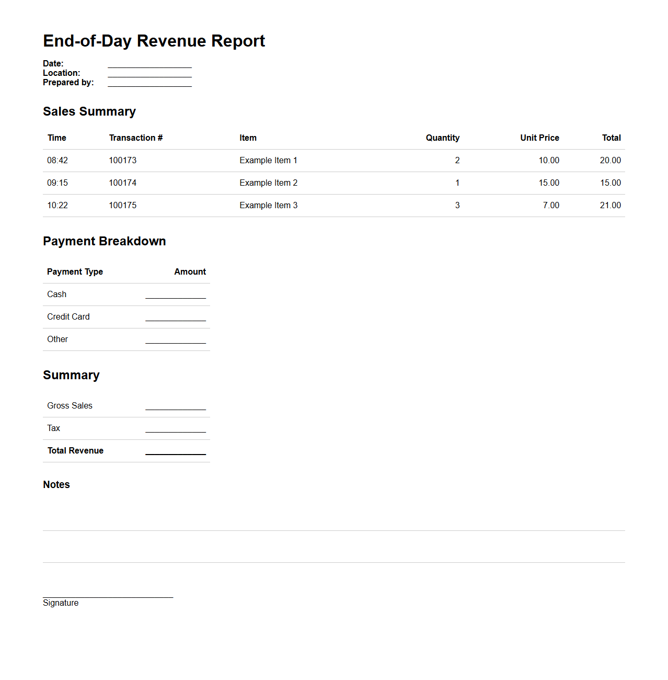This screenshot has width=668, height=680.
Task: Click the Prepared by input line
Action: click(x=149, y=85)
